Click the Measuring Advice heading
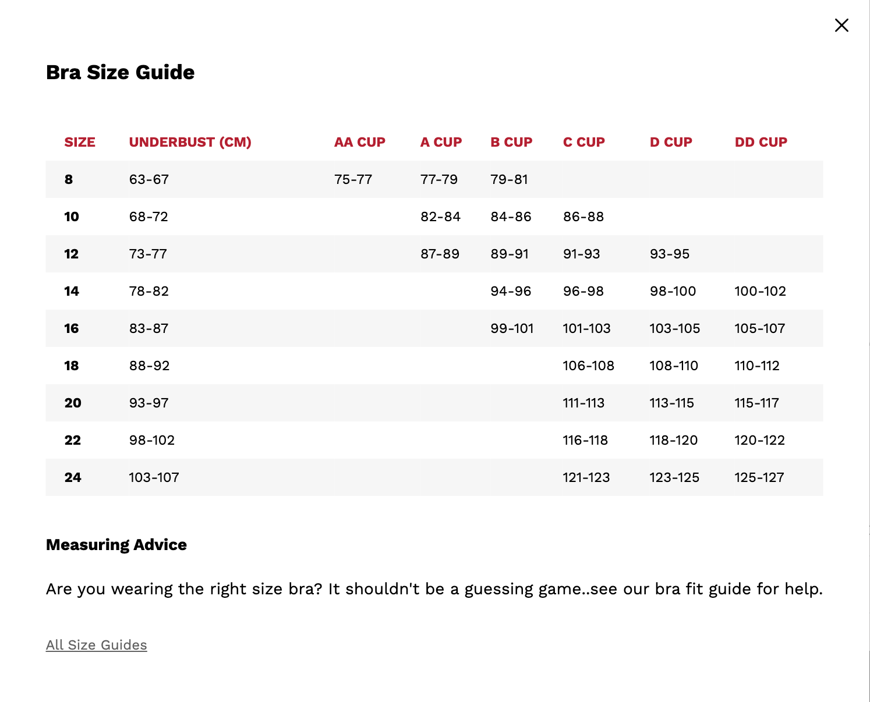870x702 pixels. click(x=116, y=545)
